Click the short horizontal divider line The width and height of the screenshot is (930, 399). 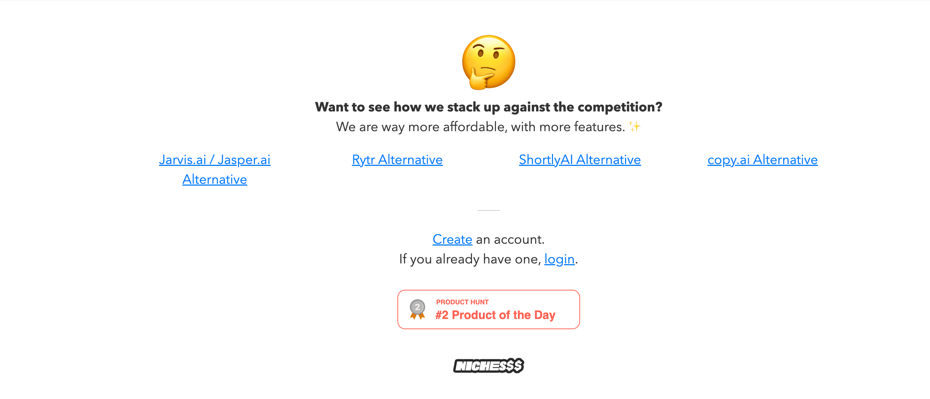pos(489,210)
